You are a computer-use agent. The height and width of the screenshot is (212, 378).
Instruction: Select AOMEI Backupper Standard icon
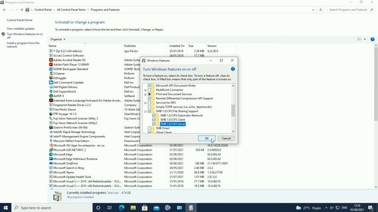[x=51, y=69]
